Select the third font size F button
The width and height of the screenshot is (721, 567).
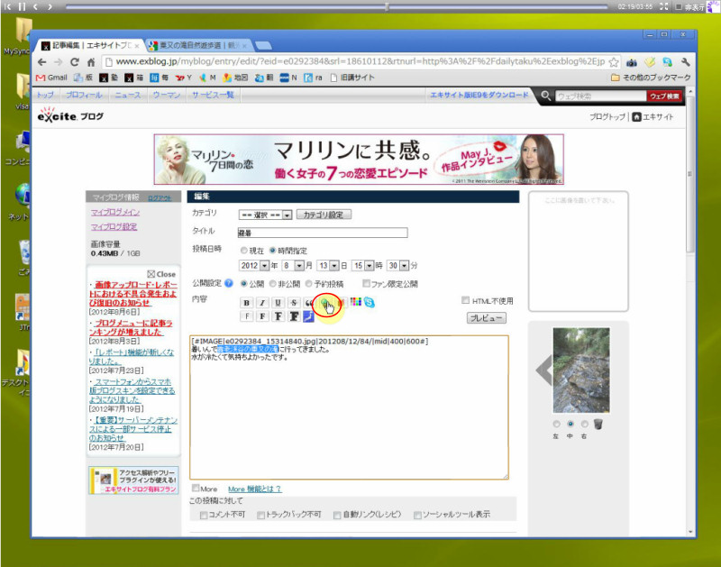point(278,316)
